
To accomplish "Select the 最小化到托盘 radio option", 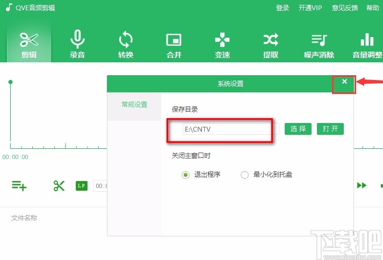I will 244,175.
